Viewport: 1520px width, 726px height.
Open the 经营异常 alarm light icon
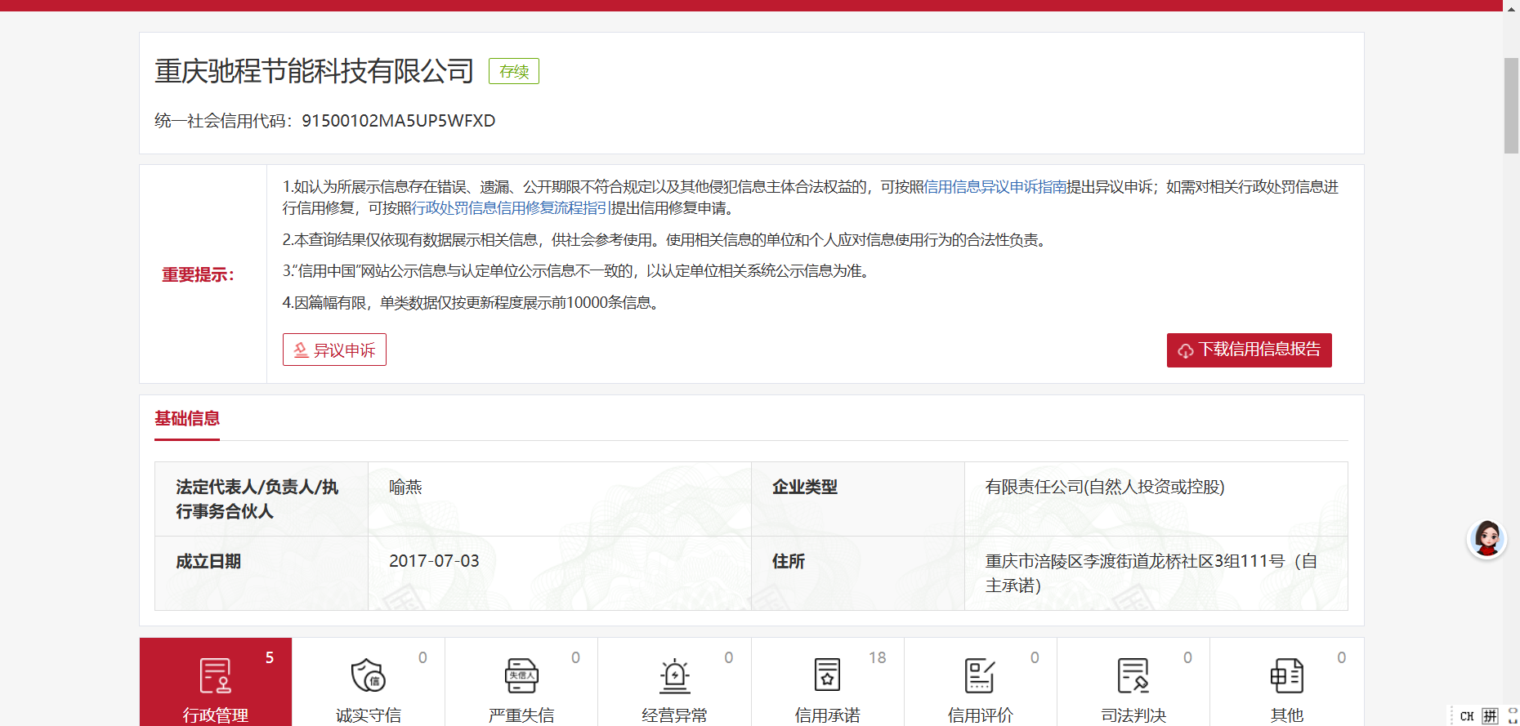coord(674,676)
